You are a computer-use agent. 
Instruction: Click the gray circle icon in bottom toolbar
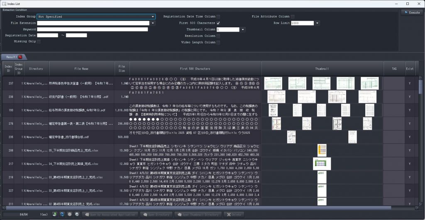[x=70, y=214]
